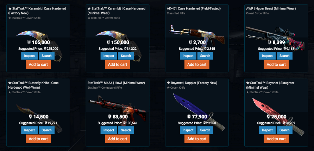Search for the Butterfly Knife Case Hardened
This screenshot has width=314, height=151.
46,130
